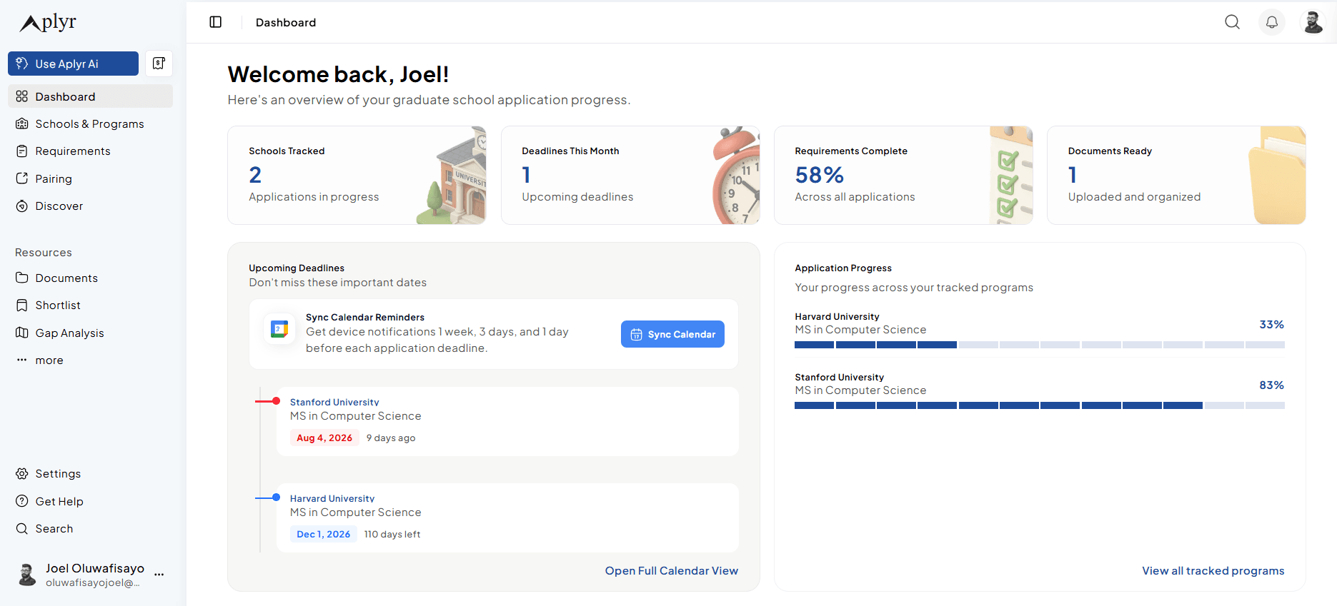Click the Dashboard grid icon in sidebar
This screenshot has width=1337, height=606.
coord(22,96)
